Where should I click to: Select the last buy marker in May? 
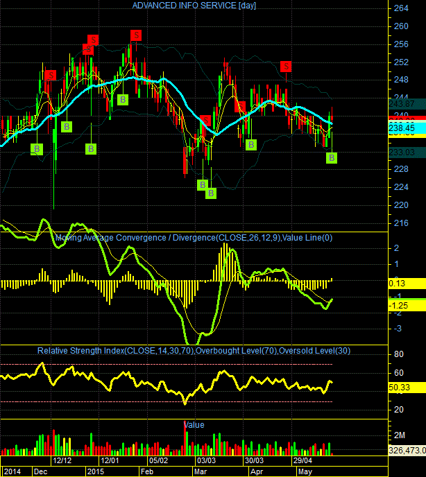(x=332, y=158)
